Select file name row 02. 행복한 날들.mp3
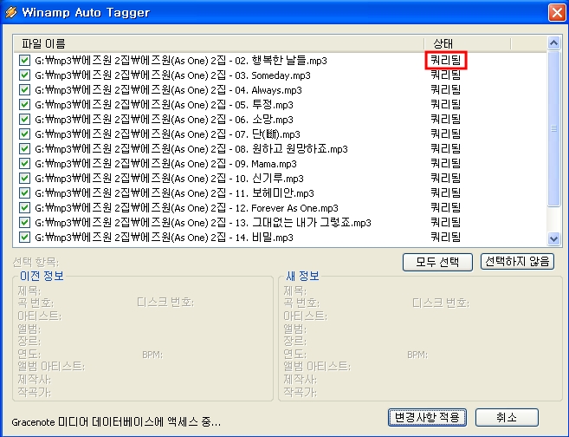 pyautogui.click(x=181, y=61)
